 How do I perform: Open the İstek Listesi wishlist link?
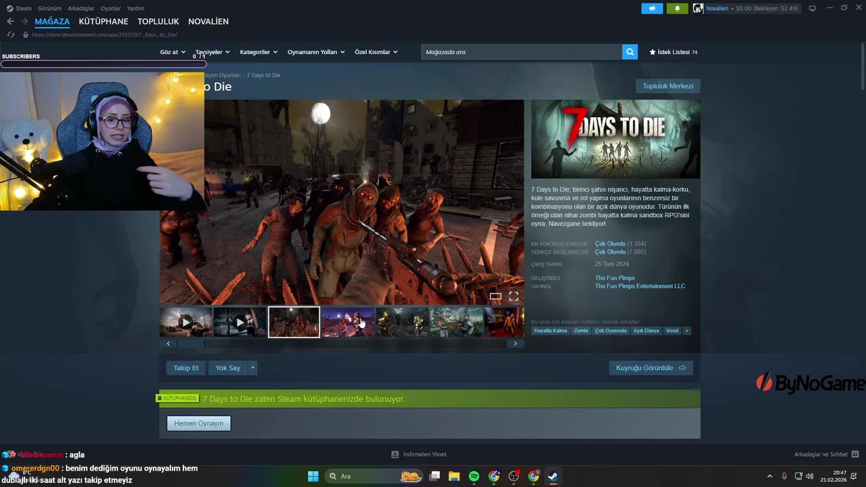[673, 52]
